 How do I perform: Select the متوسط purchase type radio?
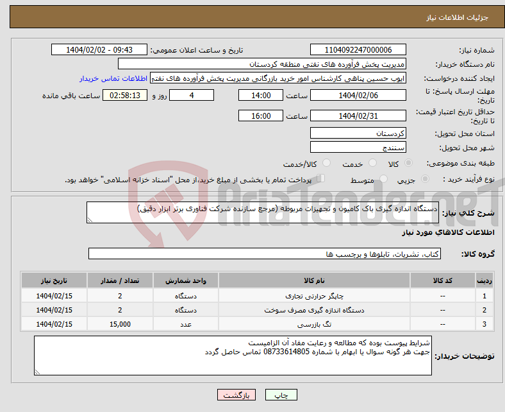coord(383,179)
